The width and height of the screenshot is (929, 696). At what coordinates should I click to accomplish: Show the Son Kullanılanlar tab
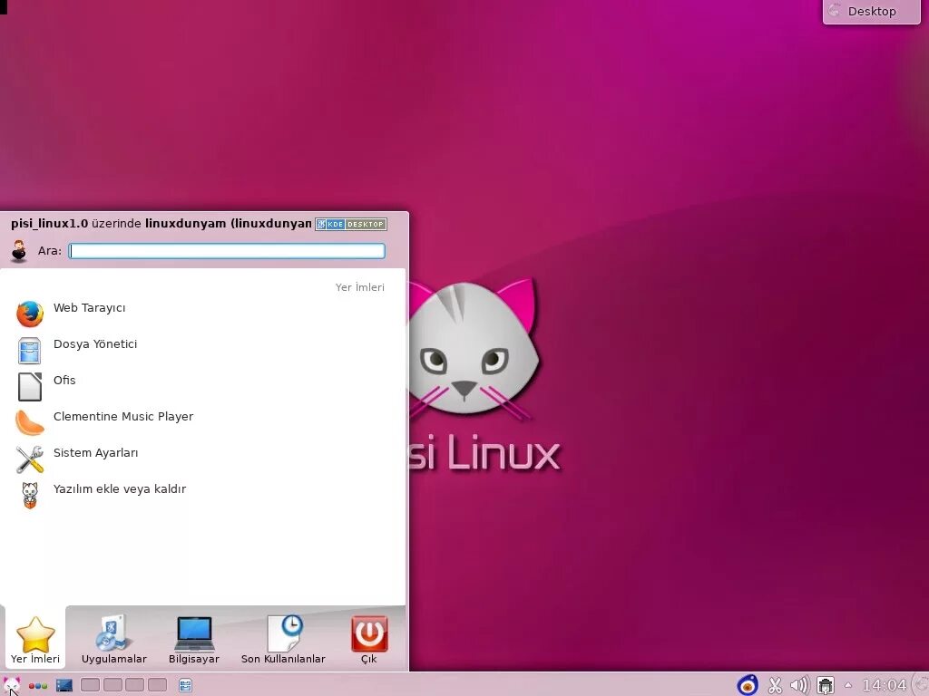tap(283, 639)
